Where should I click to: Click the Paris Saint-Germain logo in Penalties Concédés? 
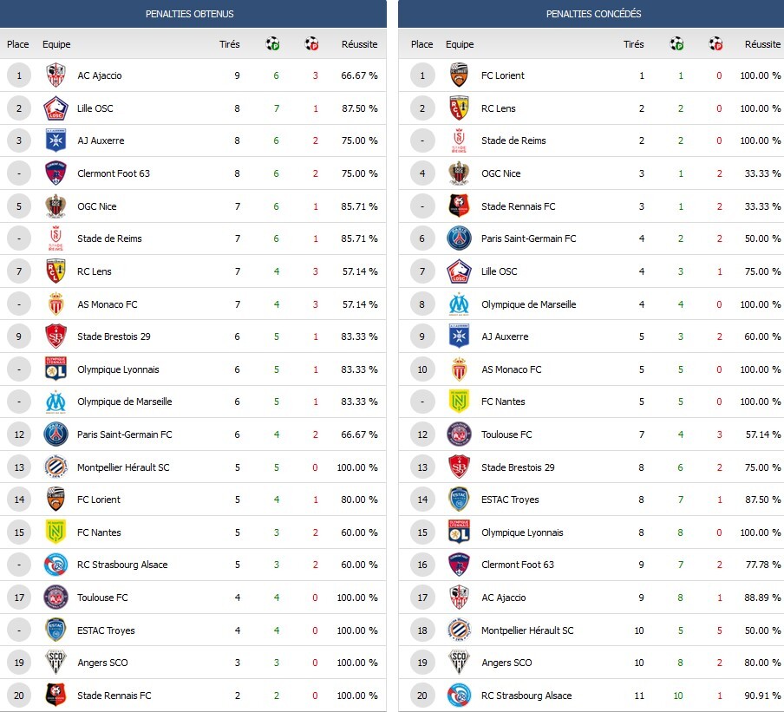460,238
